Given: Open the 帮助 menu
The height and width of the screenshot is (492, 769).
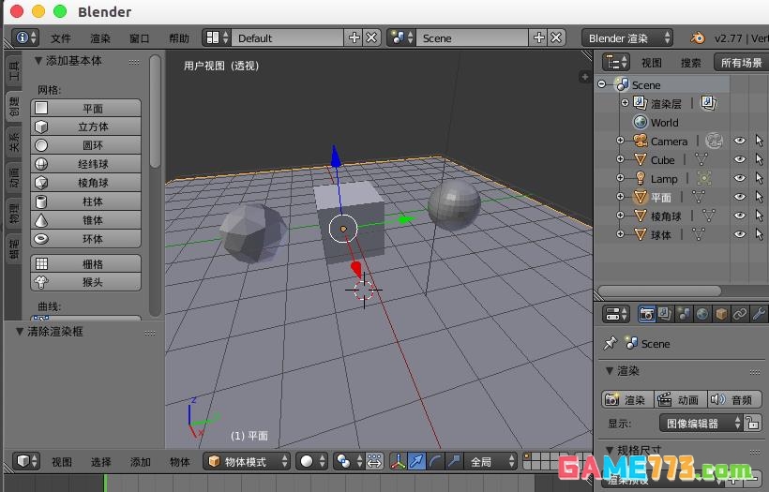Looking at the screenshot, I should [x=179, y=38].
